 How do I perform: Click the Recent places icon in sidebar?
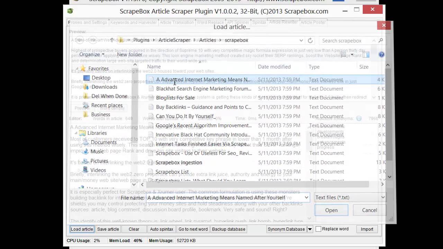tap(86, 105)
